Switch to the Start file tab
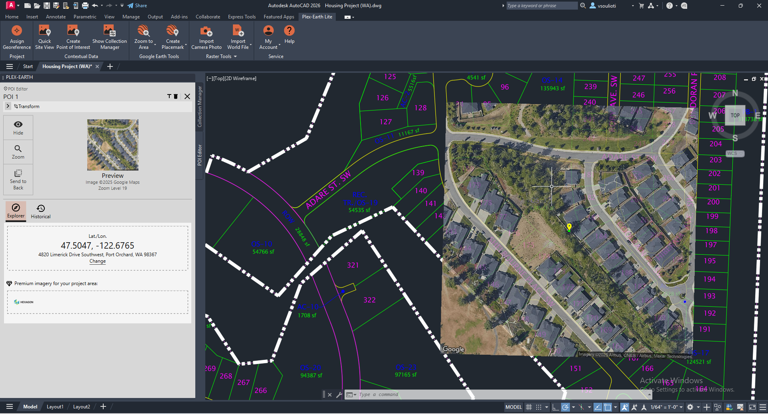The height and width of the screenshot is (414, 768). (28, 66)
